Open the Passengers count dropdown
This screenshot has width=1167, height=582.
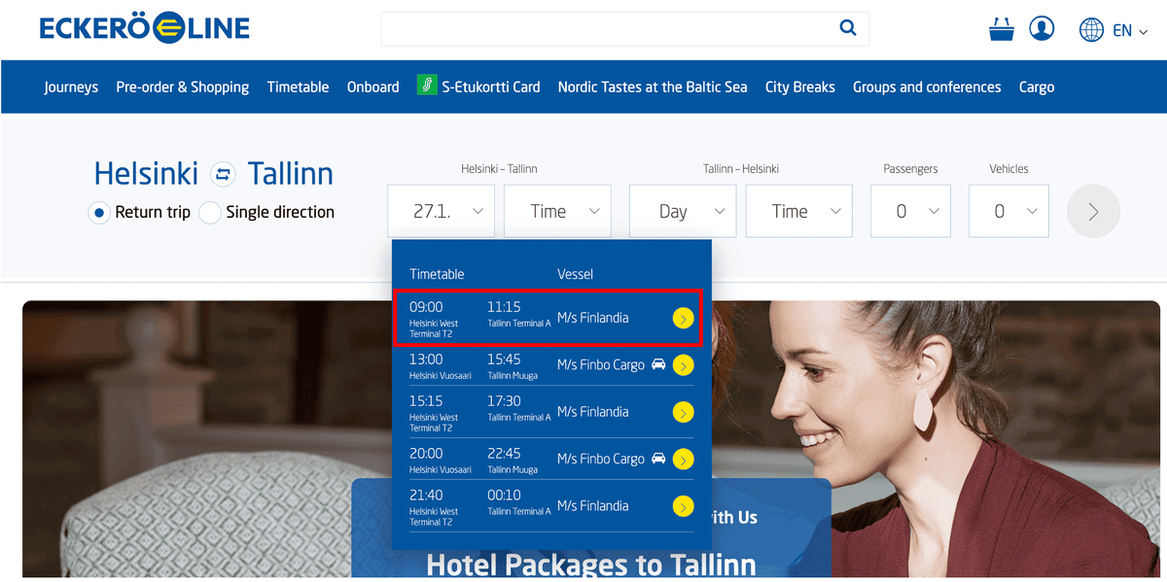click(910, 211)
